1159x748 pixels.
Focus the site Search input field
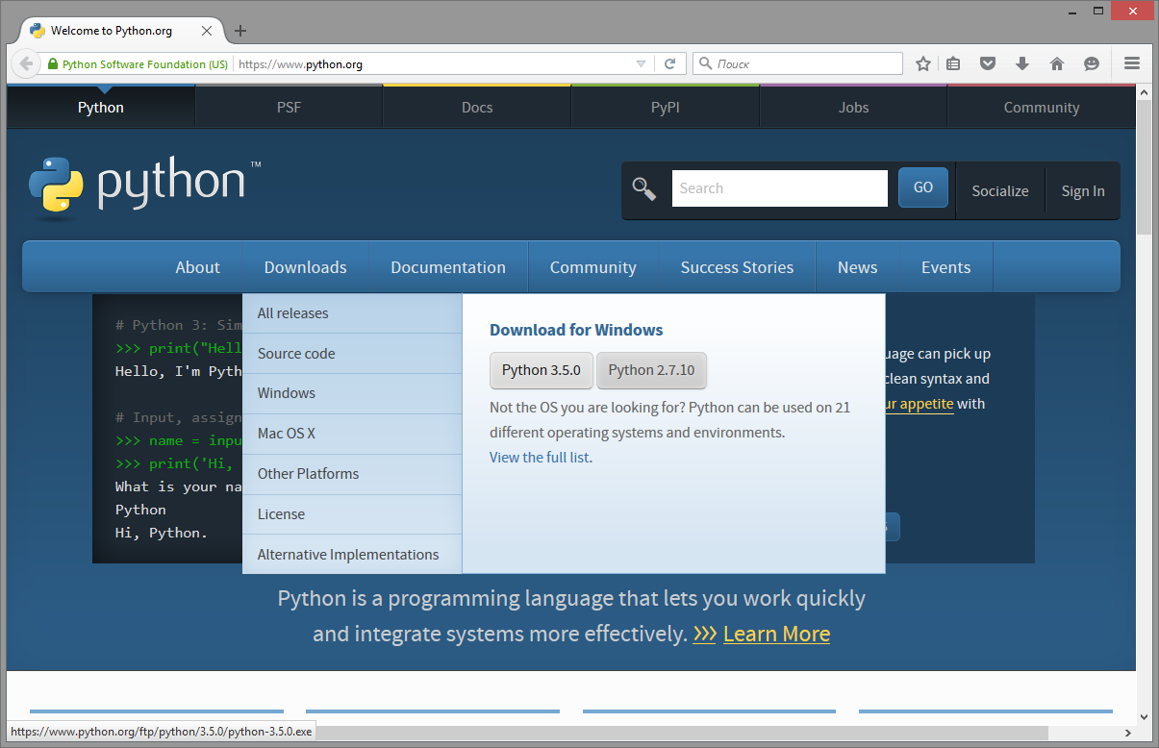coord(780,188)
